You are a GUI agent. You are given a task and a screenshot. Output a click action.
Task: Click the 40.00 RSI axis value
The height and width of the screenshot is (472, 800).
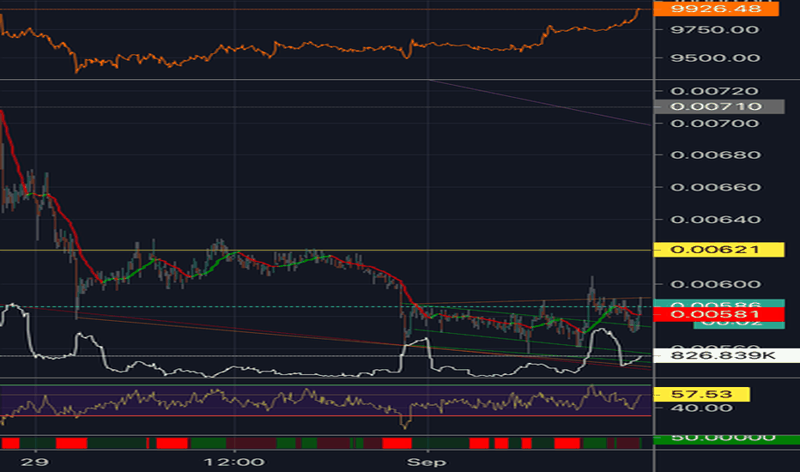[701, 408]
